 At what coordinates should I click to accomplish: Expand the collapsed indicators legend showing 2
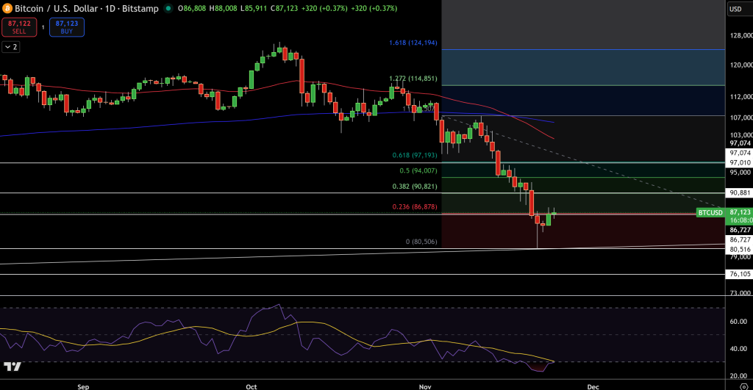pos(11,46)
